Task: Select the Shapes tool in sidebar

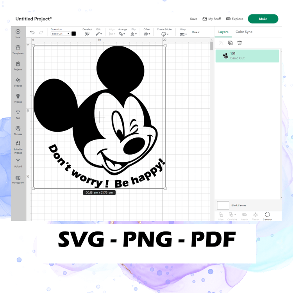Action: click(x=18, y=80)
